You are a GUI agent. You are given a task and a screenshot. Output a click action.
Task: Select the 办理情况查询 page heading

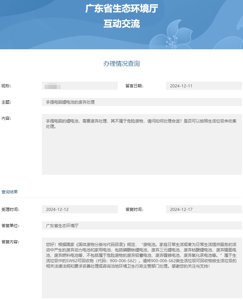pyautogui.click(x=122, y=64)
